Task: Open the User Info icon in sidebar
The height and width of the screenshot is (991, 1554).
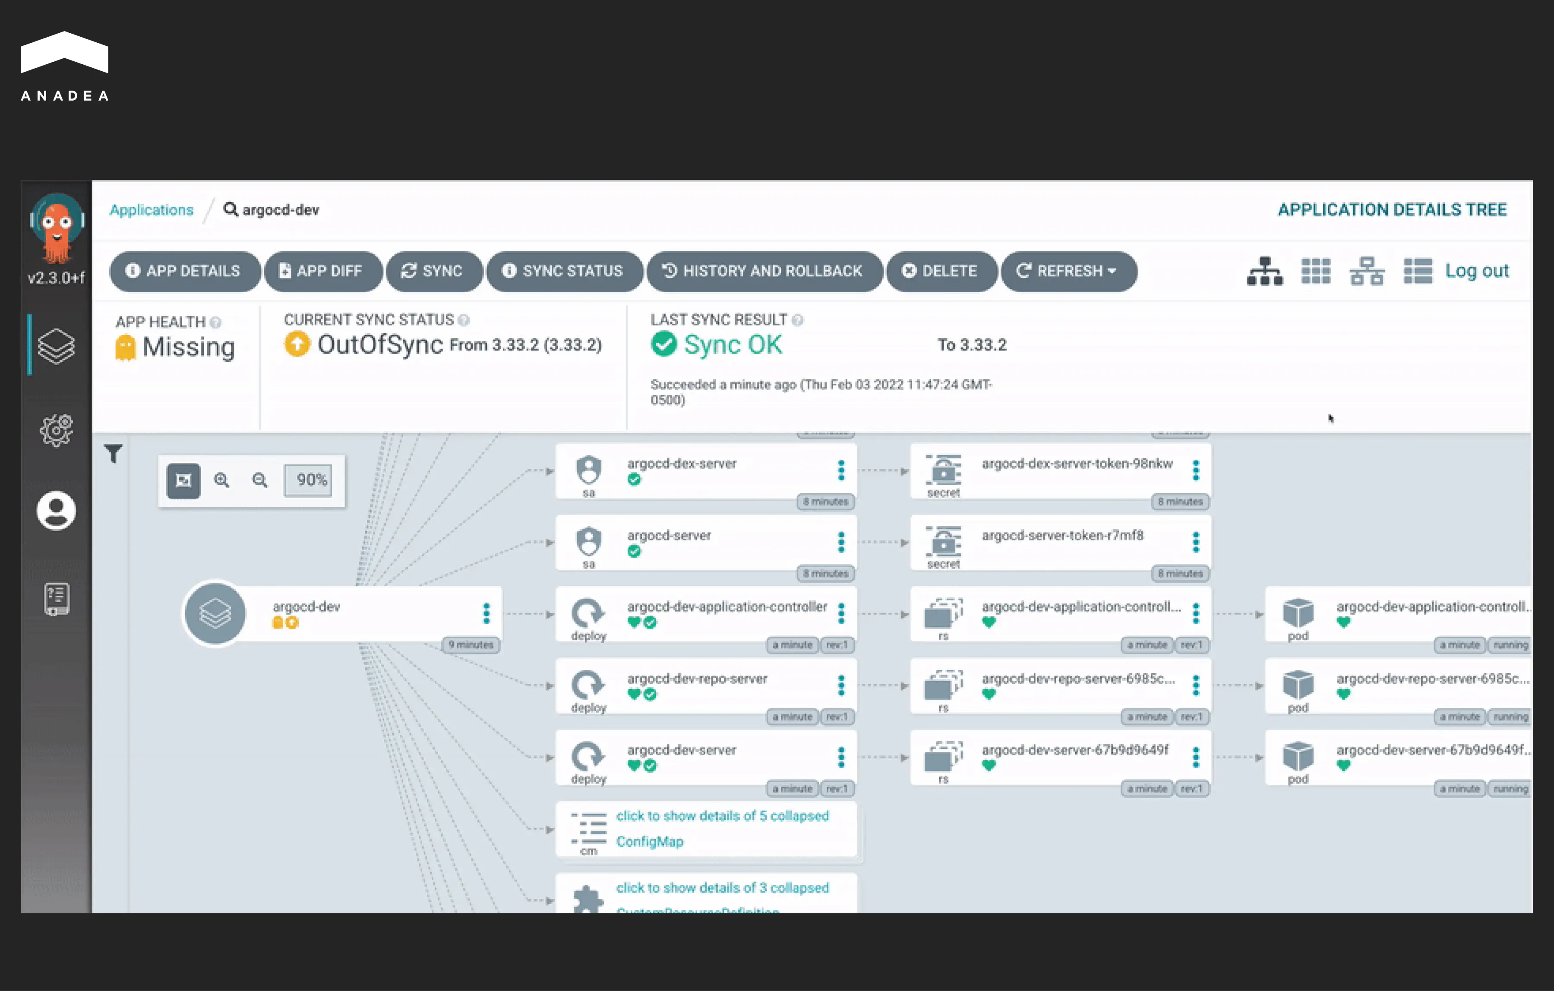Action: [x=56, y=511]
